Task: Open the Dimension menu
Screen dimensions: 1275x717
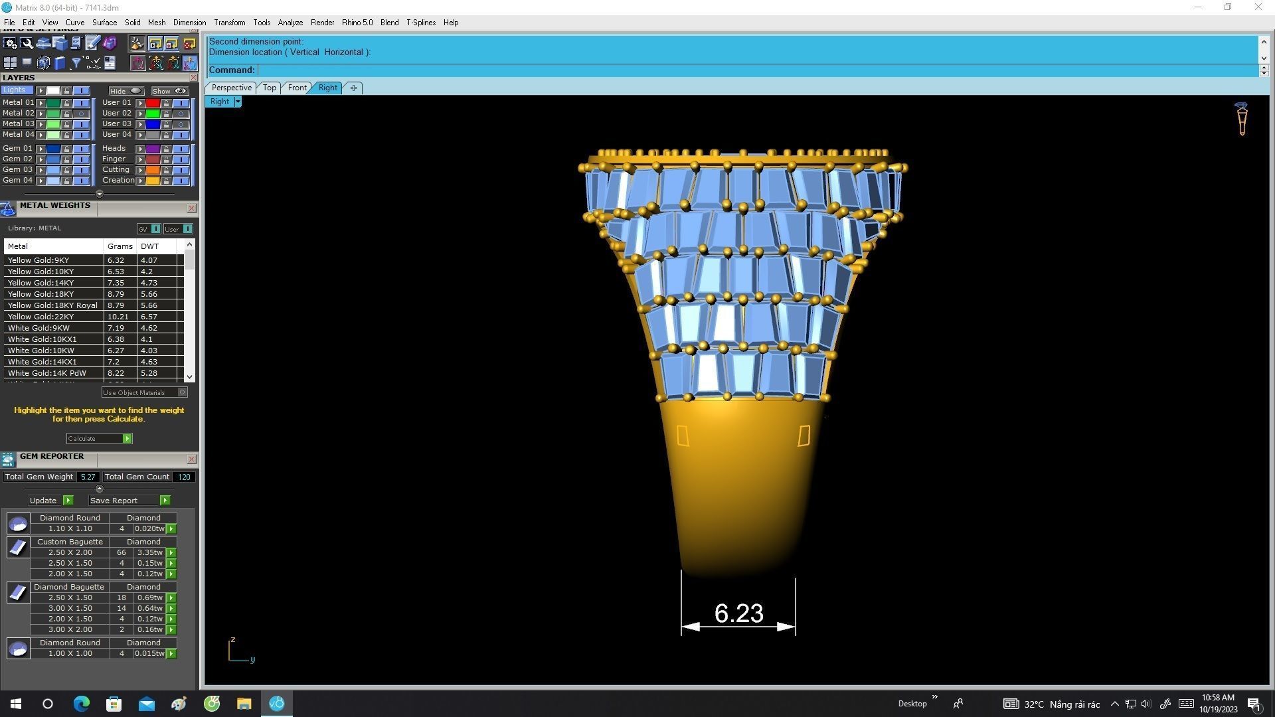Action: point(189,23)
